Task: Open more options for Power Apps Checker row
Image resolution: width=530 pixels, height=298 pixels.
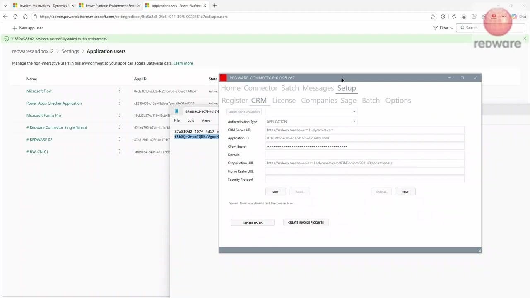Action: [x=119, y=103]
